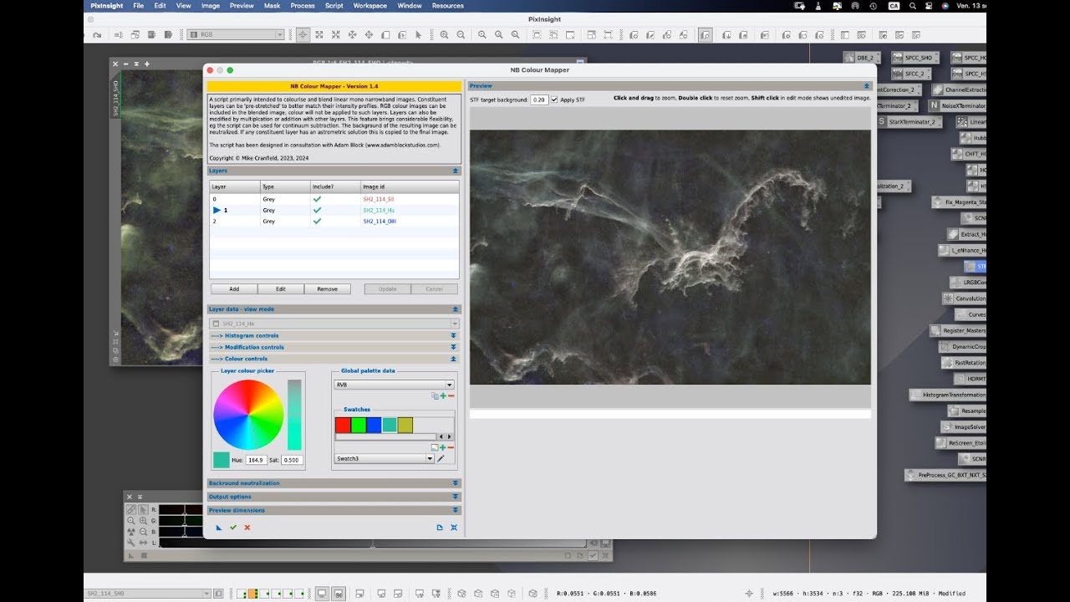Open the RGB channel dropdown in toolbar
The height and width of the screenshot is (602, 1070).
coord(237,34)
